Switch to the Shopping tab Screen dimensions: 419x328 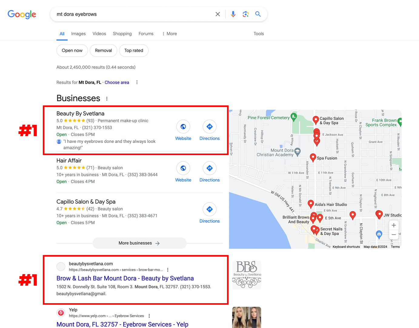coord(122,34)
